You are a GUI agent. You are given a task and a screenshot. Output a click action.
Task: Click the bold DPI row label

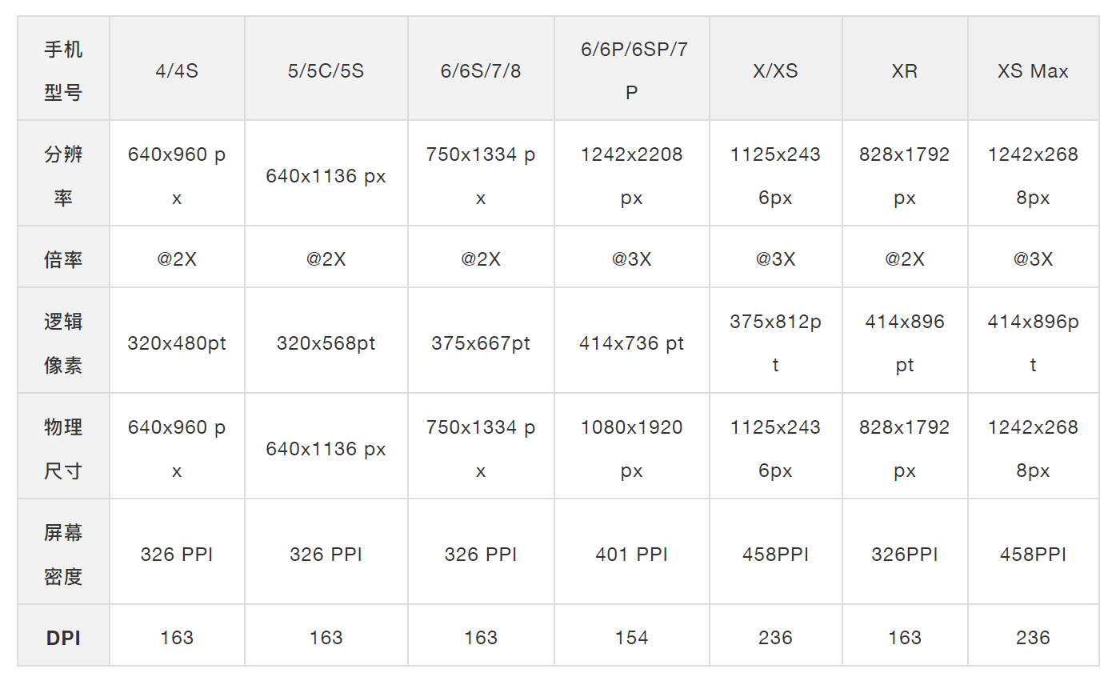(x=63, y=638)
